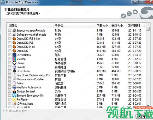
Task: Tick the QOwnNotes checkbox
Action: click(10, 55)
